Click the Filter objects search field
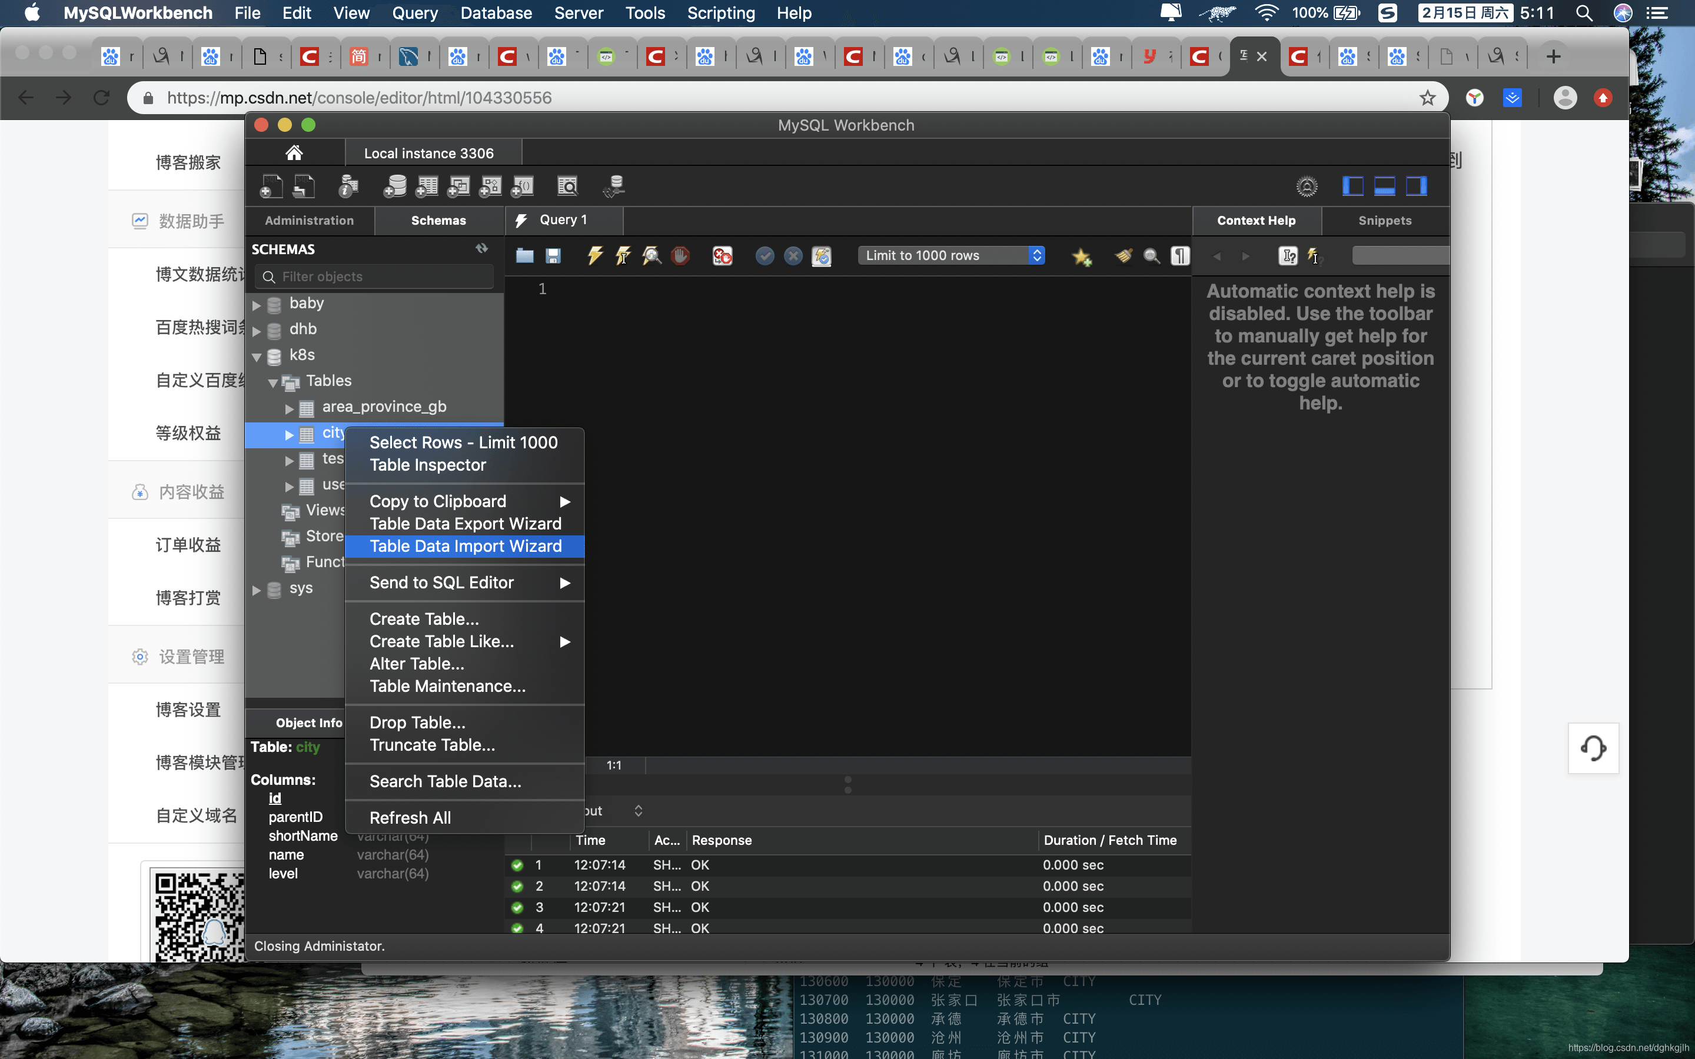The width and height of the screenshot is (1695, 1059). (374, 277)
